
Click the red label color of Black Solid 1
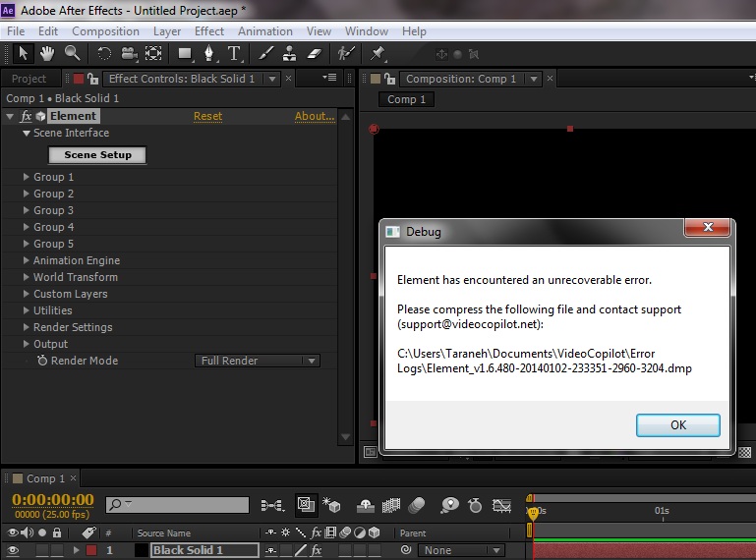coord(91,550)
